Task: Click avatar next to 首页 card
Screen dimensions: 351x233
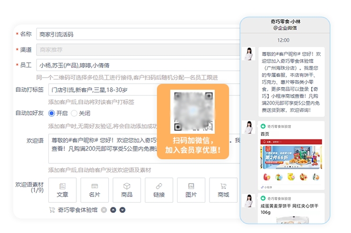Action: pos(249,127)
